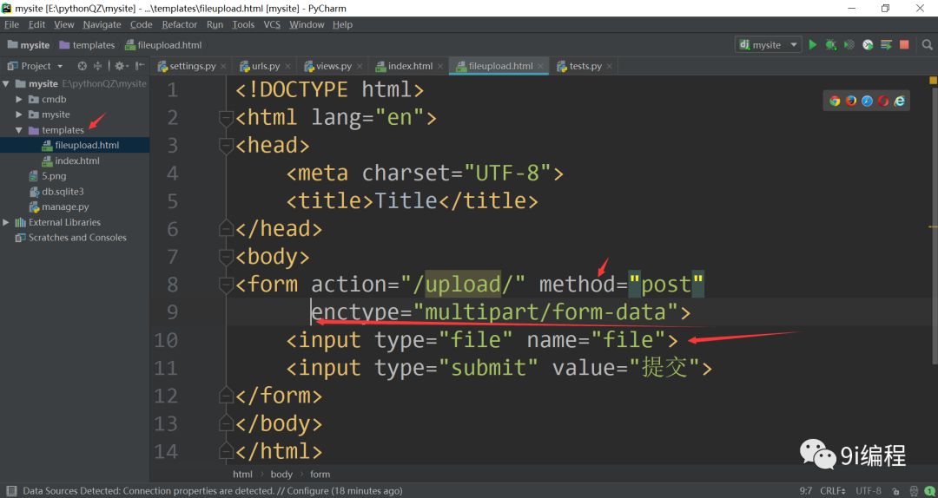Switch to the views.py tab
This screenshot has height=498, width=938.
(334, 66)
